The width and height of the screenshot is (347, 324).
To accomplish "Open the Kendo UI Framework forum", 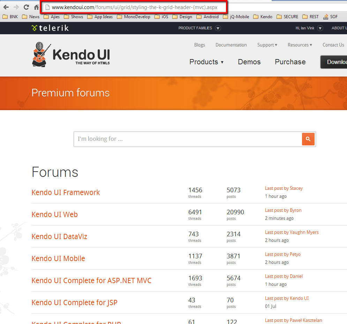I will [x=66, y=192].
